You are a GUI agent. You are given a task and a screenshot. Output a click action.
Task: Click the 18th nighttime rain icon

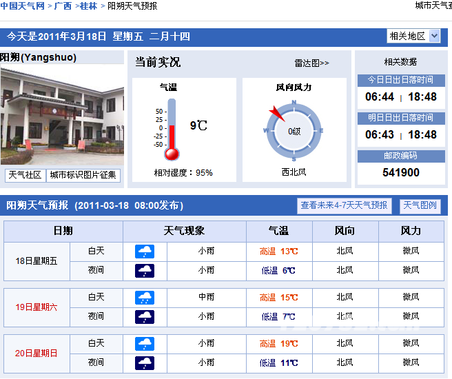coord(145,271)
